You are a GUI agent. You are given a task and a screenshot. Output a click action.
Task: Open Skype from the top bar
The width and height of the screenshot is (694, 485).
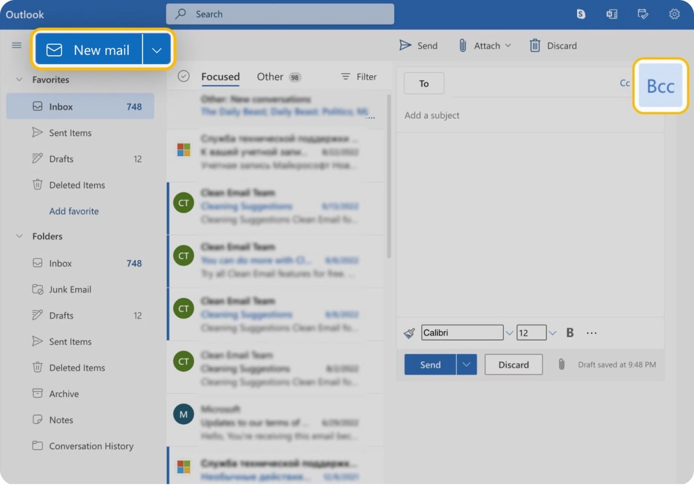click(x=580, y=14)
